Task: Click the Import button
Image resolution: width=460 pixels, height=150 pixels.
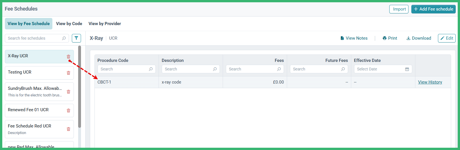Action: tap(399, 9)
